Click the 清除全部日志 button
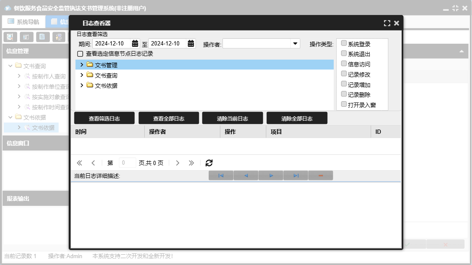The height and width of the screenshot is (265, 472). (297, 118)
